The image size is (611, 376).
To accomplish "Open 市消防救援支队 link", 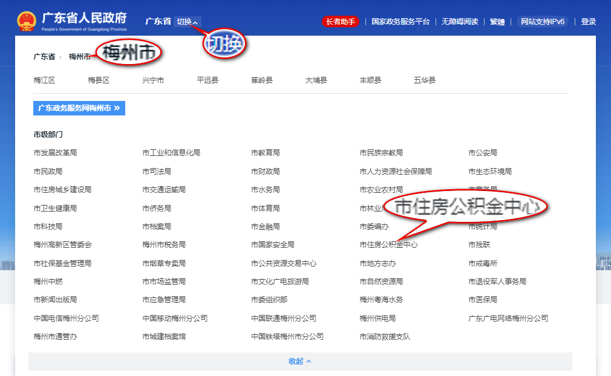I will pos(385,337).
